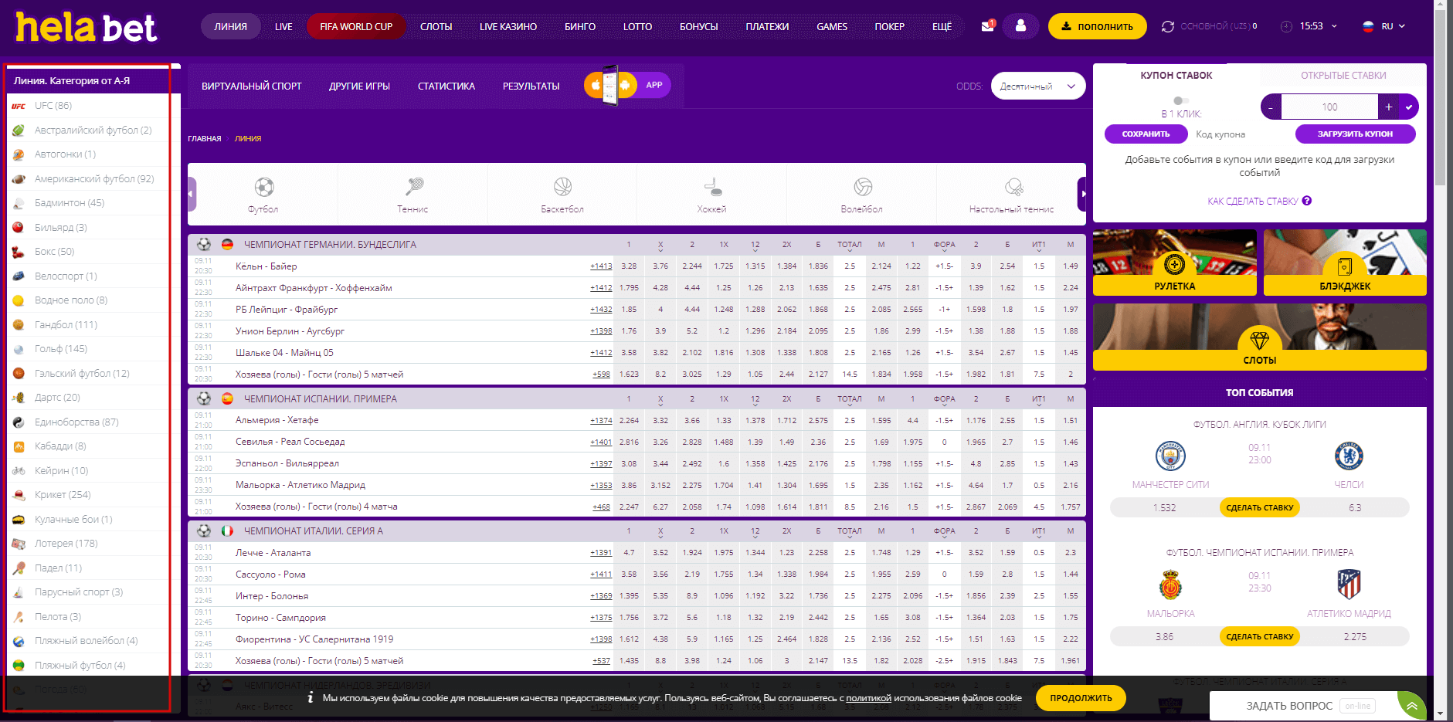The width and height of the screenshot is (1453, 722).
Task: Click the Дартс (20) category icon
Action: pyautogui.click(x=19, y=398)
